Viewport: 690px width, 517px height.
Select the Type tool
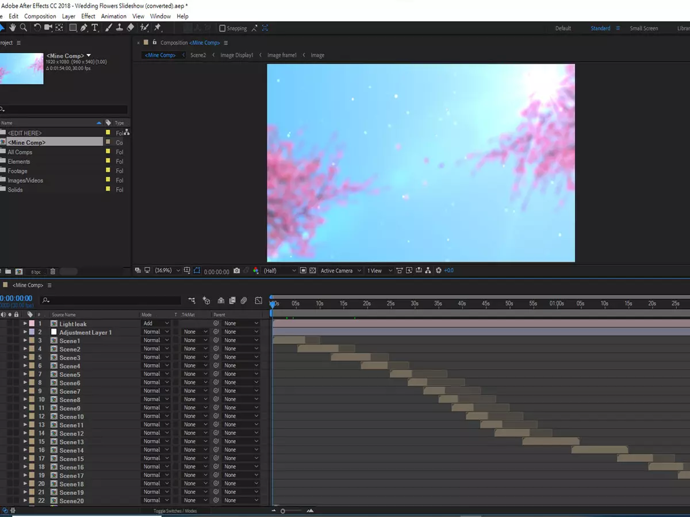(95, 28)
